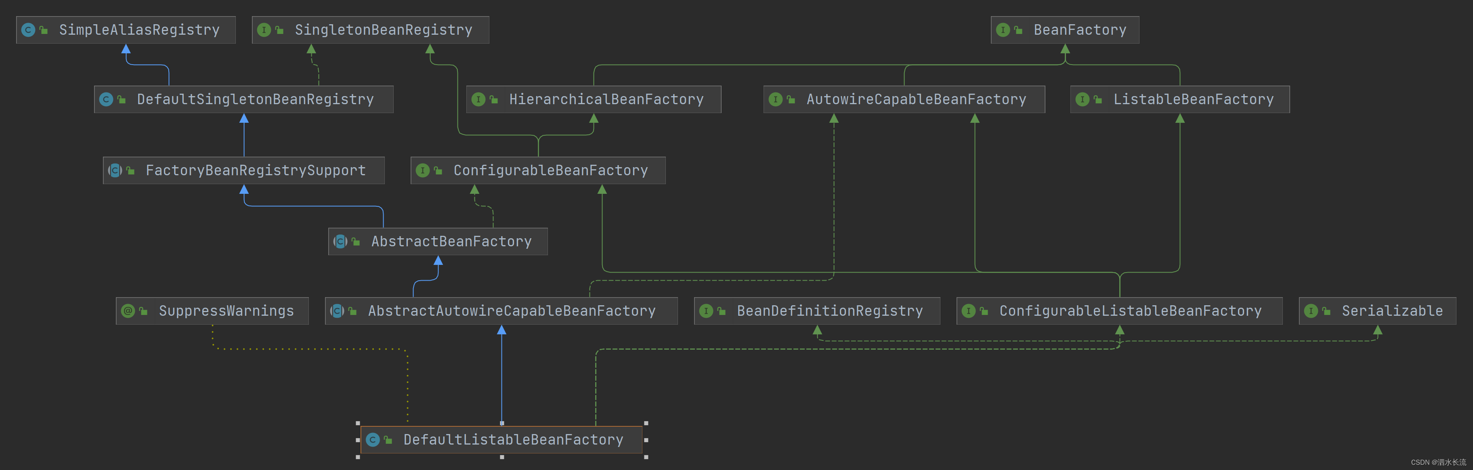Click the public lock icon on BeanFactory
This screenshot has width=1473, height=470.
pos(1018,30)
